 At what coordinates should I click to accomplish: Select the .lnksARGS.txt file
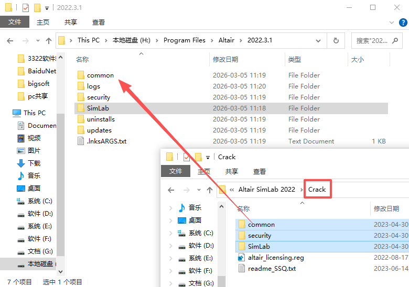pos(106,141)
